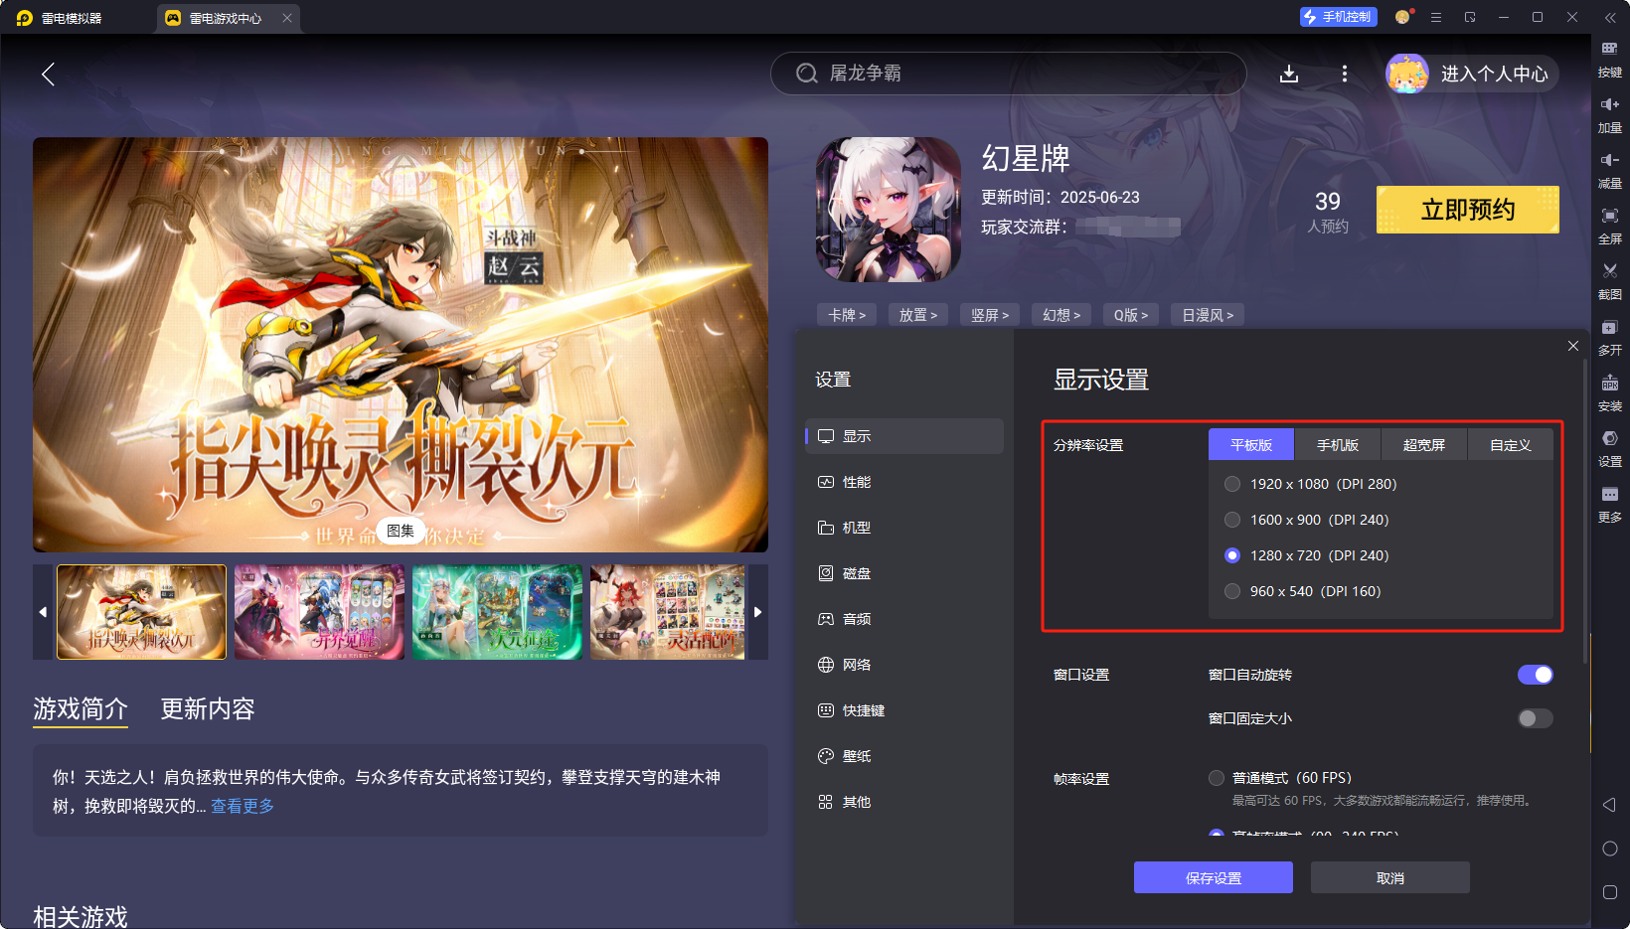This screenshot has height=929, width=1630.
Task: Select 普通模式 (60 FPS) frame rate
Action: [1217, 778]
